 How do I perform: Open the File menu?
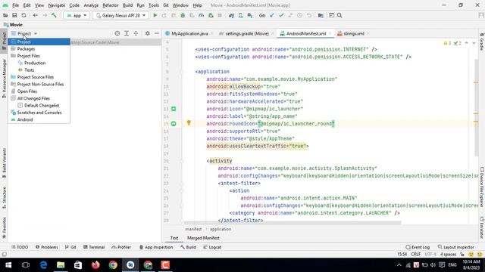coord(15,5)
